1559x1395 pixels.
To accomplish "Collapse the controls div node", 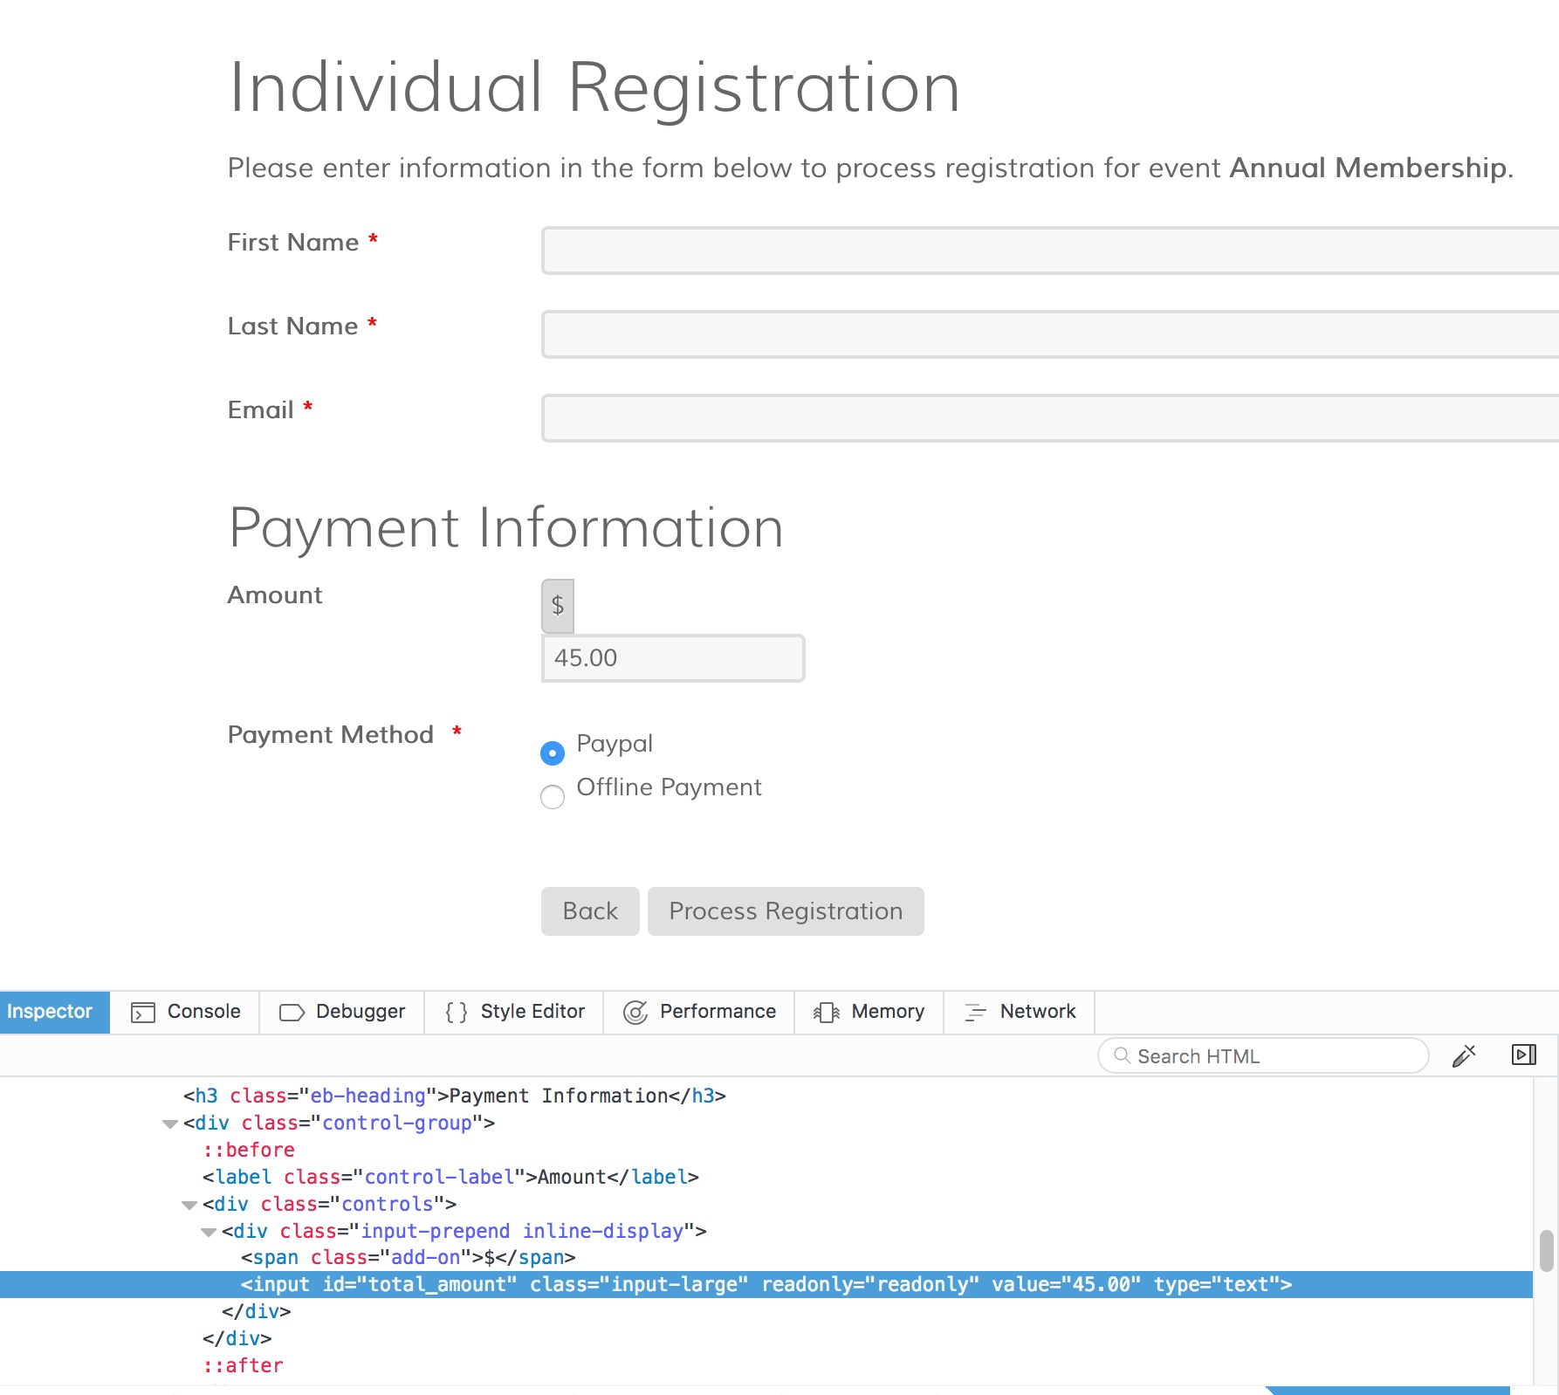I will tap(189, 1205).
